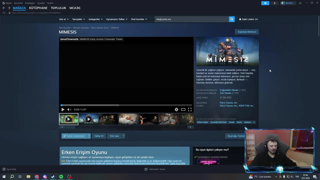Click the Steam announcements megaphone icon
320x180 pixels.
(265, 3)
